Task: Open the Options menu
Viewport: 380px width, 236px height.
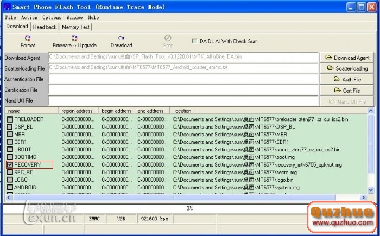Action: tap(52, 17)
